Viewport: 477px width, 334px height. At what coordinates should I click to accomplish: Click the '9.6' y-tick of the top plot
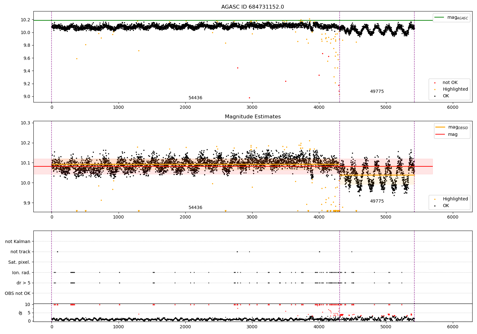(x=27, y=58)
